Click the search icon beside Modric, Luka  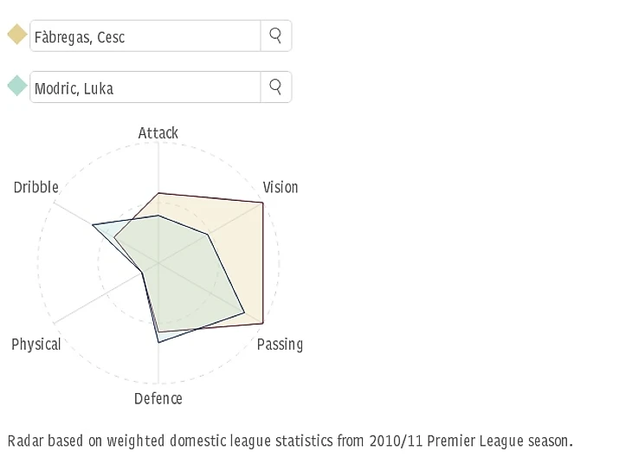(275, 87)
